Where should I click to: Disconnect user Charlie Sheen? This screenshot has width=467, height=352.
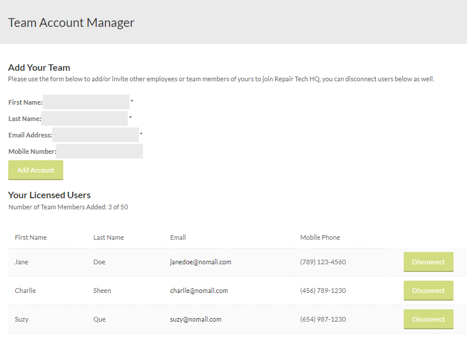click(428, 291)
